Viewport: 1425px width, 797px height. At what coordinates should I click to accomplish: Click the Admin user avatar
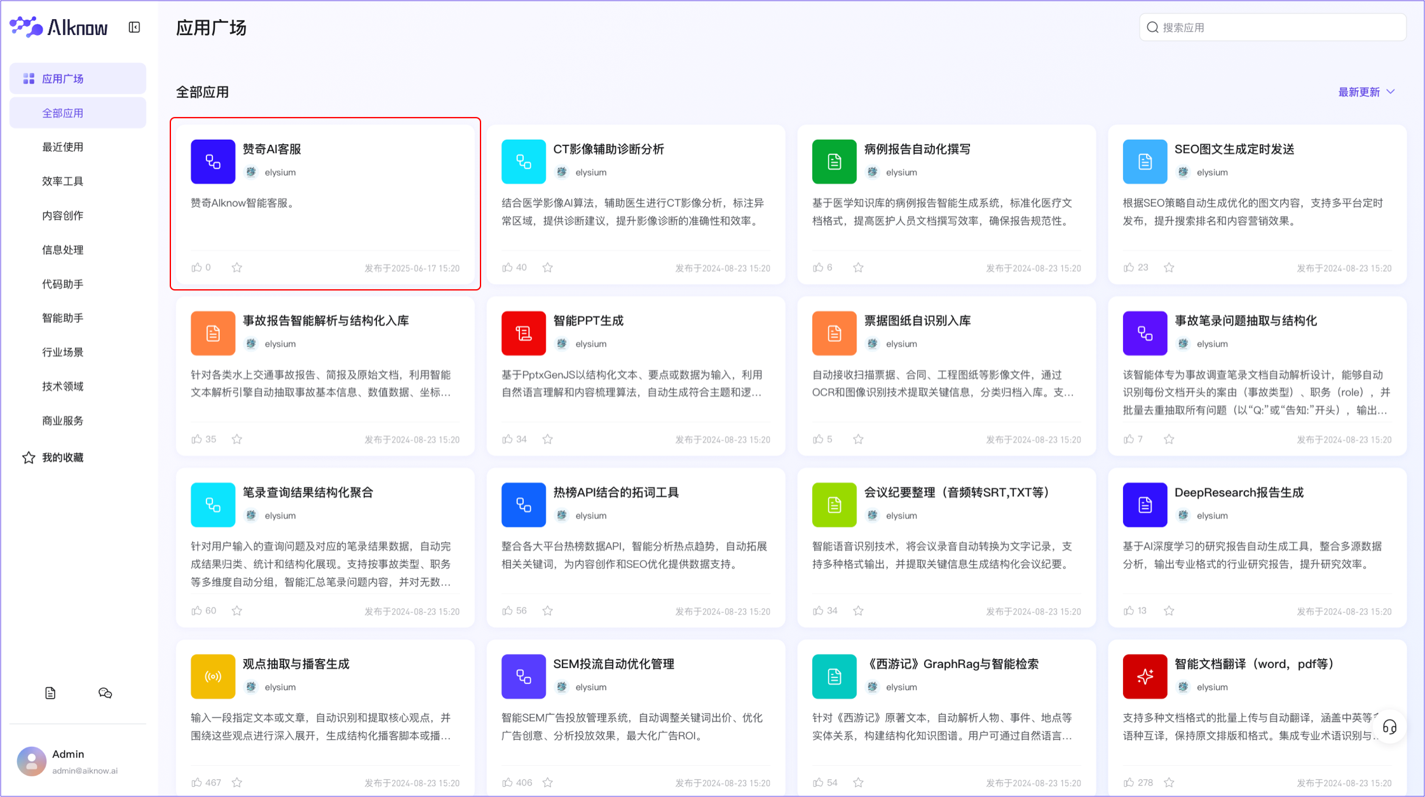(31, 761)
